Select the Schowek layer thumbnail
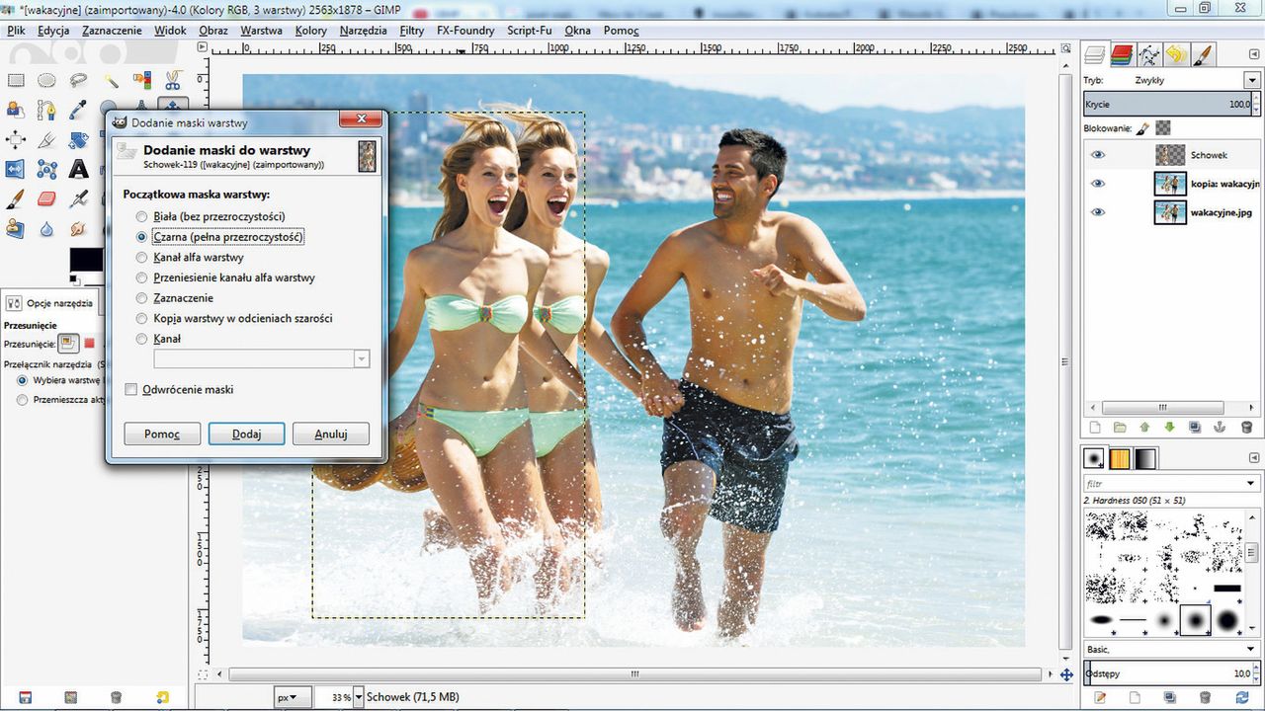 click(1171, 155)
